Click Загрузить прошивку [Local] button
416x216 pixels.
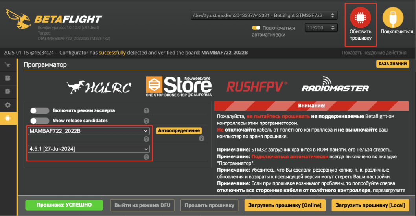point(370,205)
